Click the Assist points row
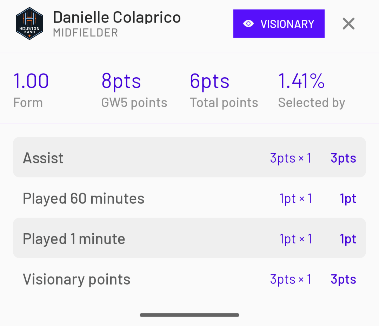Screen dimensions: 379x326 189,157
